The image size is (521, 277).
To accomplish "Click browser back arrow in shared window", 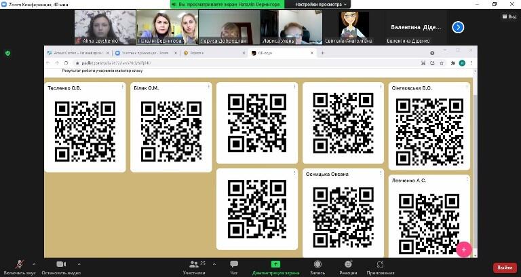I will pos(49,63).
